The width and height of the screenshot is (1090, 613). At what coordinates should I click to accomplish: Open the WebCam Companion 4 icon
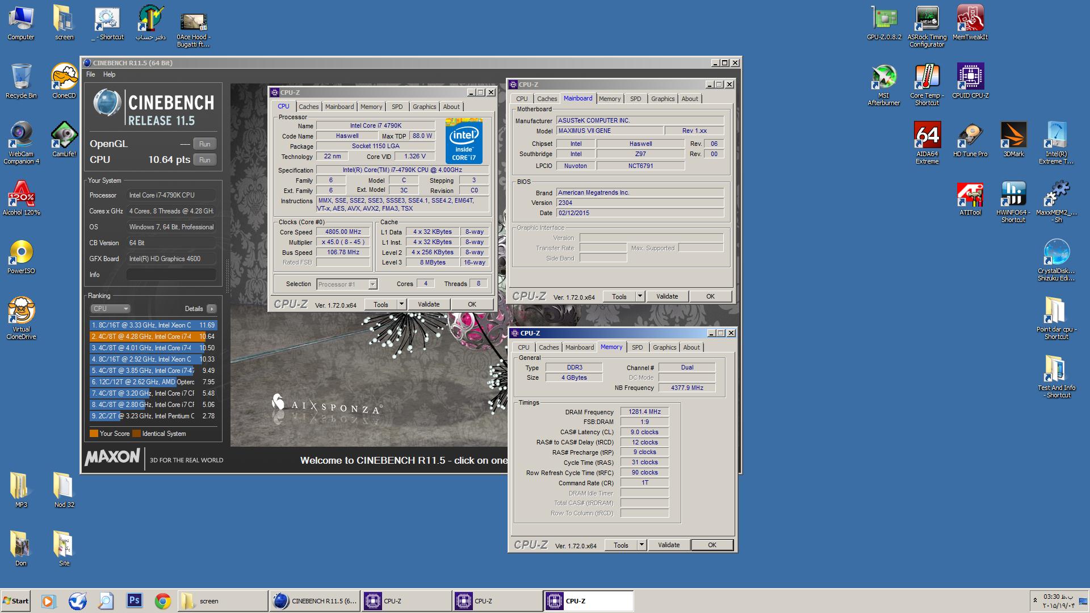click(x=21, y=142)
